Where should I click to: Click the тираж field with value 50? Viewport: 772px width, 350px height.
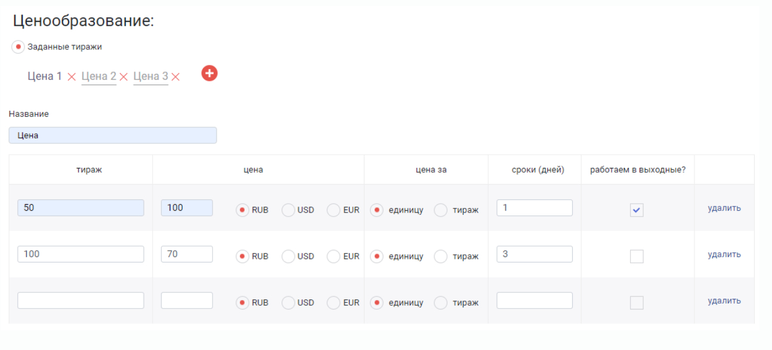[x=81, y=208]
